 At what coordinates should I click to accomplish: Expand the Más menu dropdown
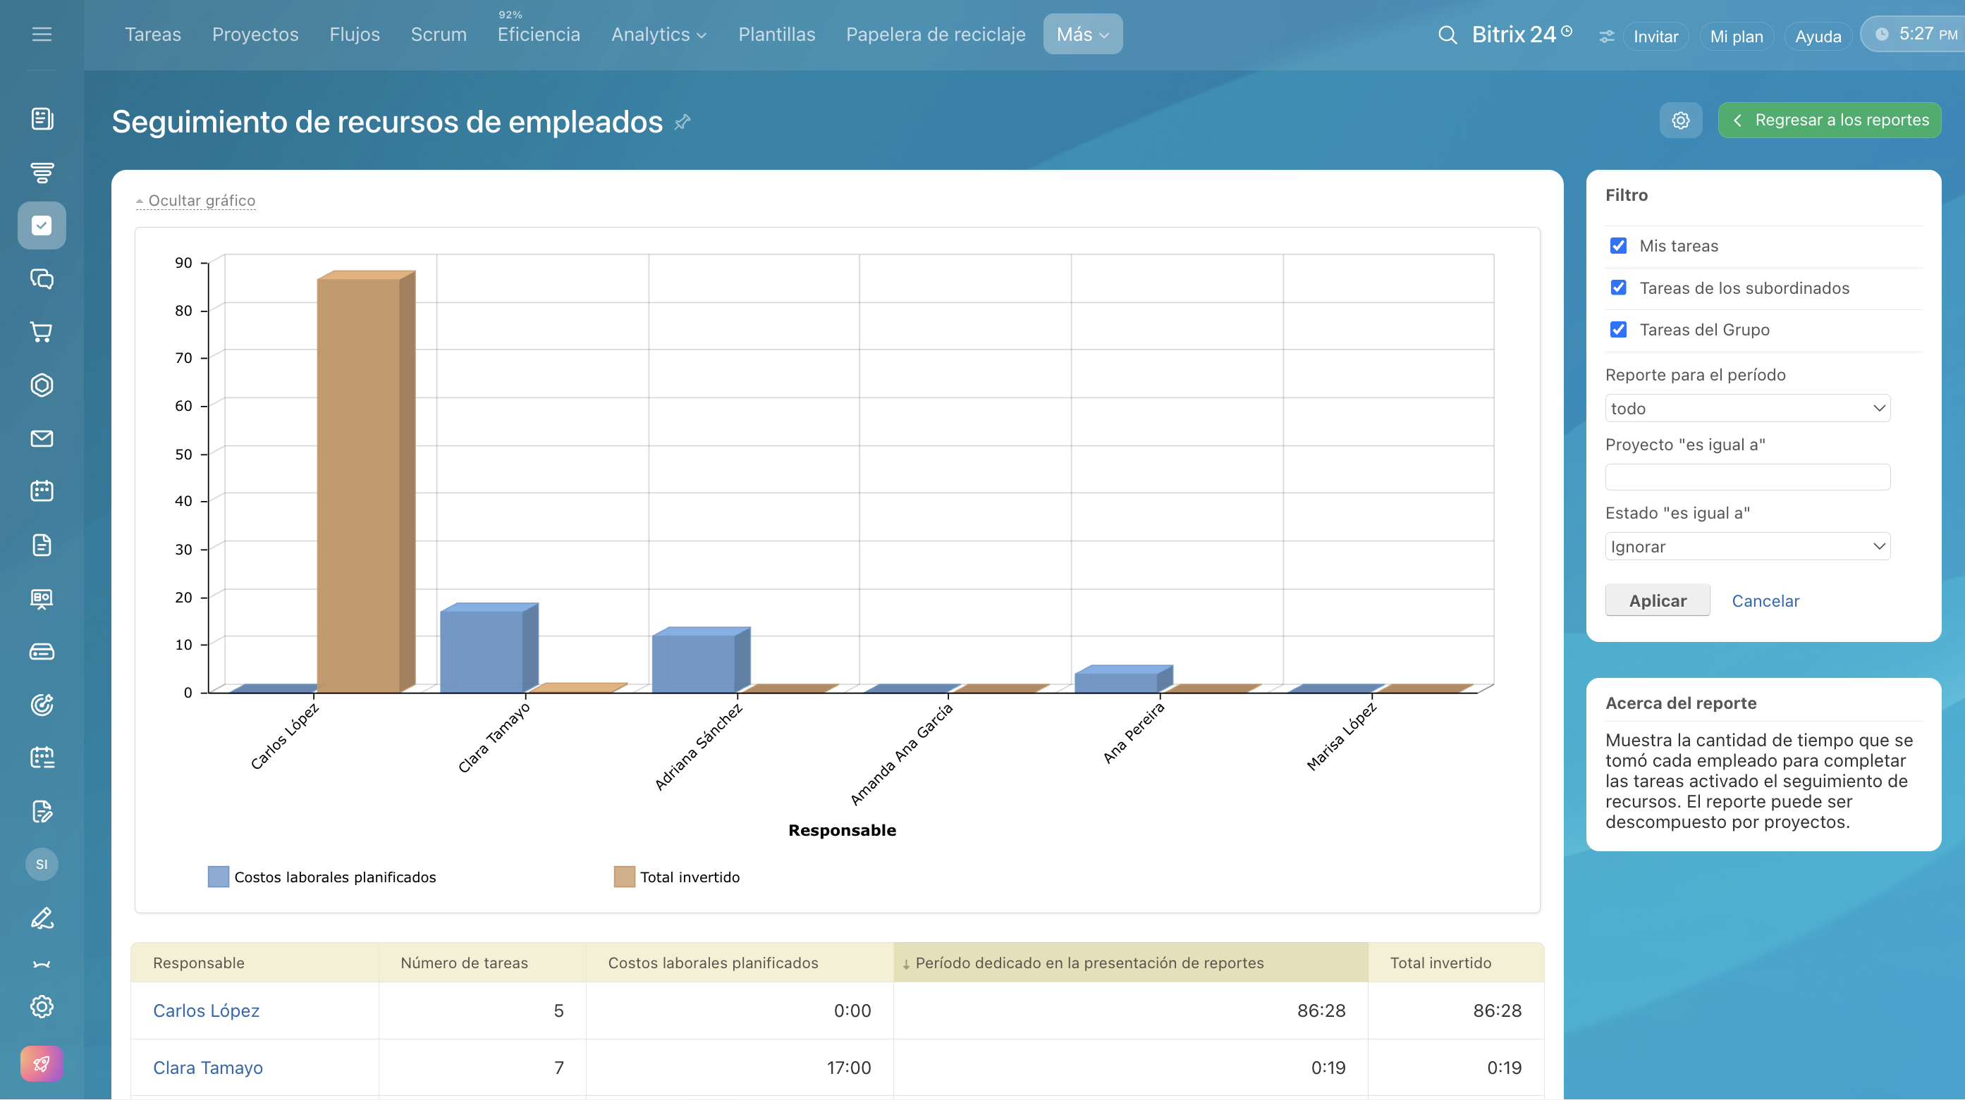(x=1082, y=35)
